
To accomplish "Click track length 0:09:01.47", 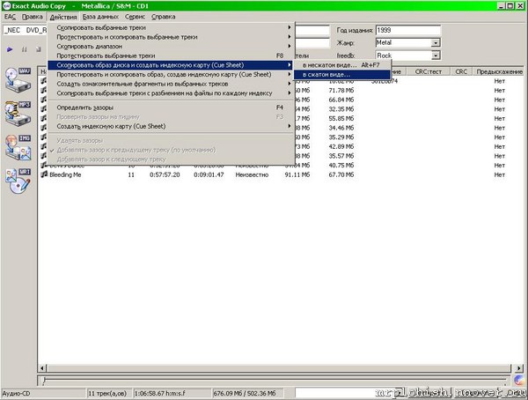I will pyautogui.click(x=209, y=174).
